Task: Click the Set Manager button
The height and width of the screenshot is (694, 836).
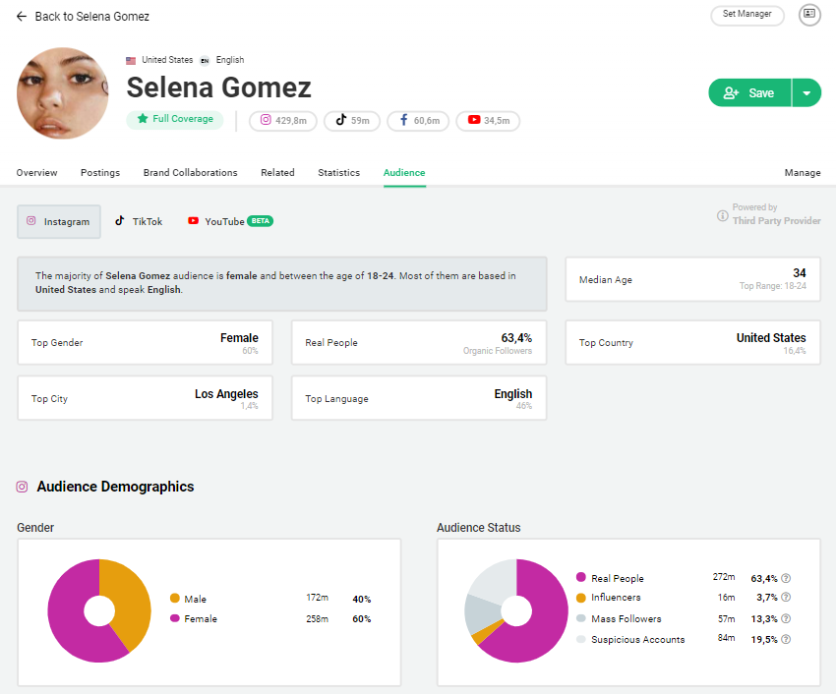Action: pos(746,15)
